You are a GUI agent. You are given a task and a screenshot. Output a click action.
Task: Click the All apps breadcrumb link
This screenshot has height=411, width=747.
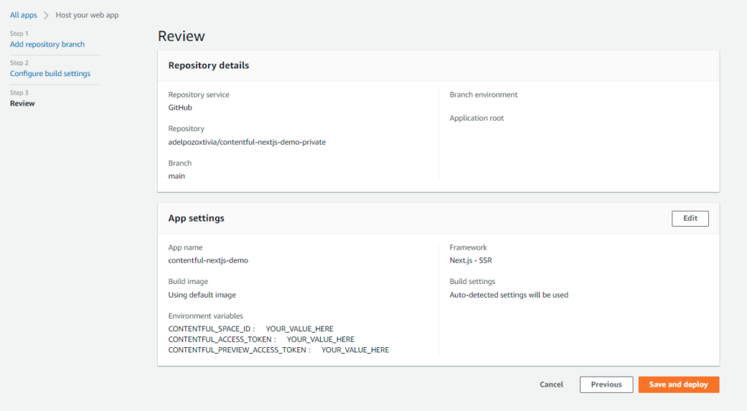24,15
